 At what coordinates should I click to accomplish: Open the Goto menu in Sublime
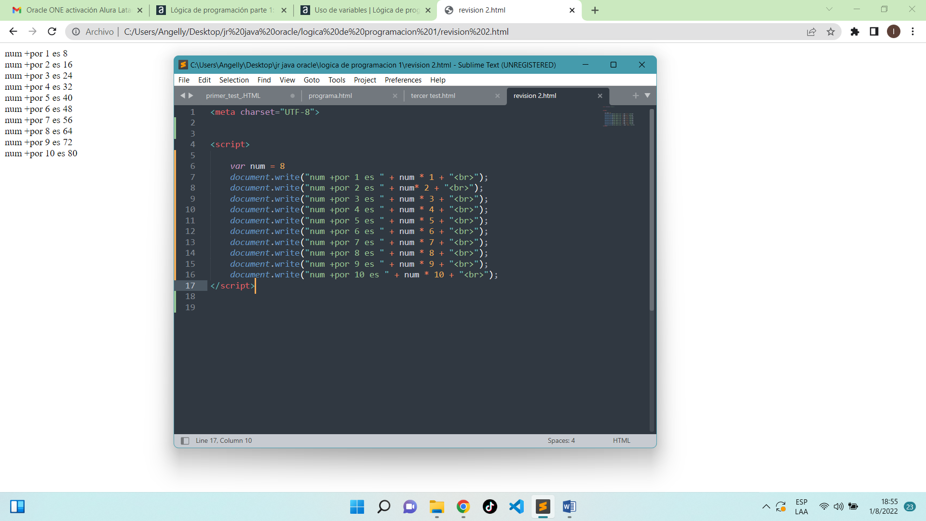point(312,80)
